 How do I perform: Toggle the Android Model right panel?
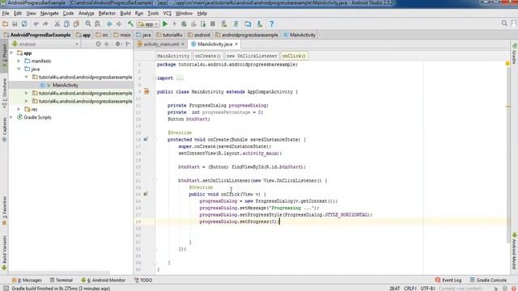[515, 251]
